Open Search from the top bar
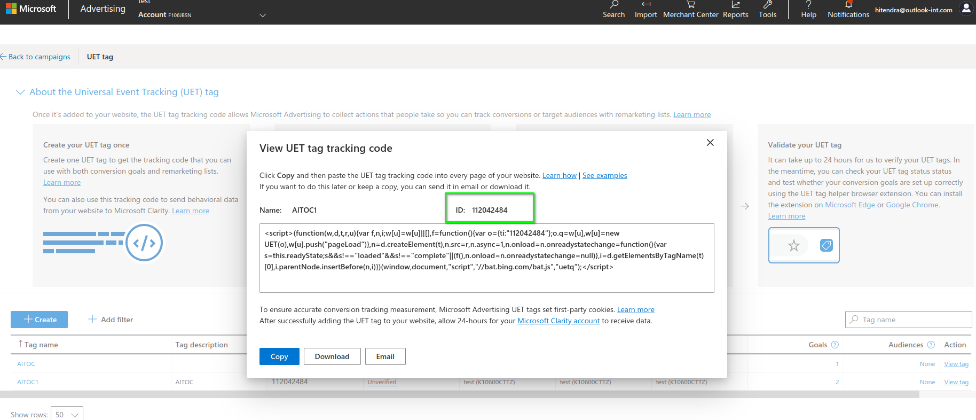The height and width of the screenshot is (420, 976). [613, 10]
